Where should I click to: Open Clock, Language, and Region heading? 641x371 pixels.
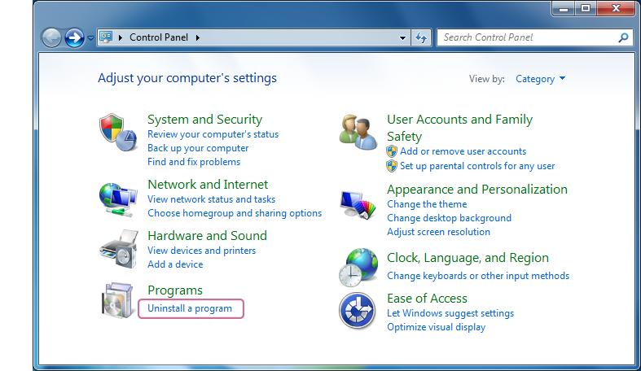tap(468, 258)
